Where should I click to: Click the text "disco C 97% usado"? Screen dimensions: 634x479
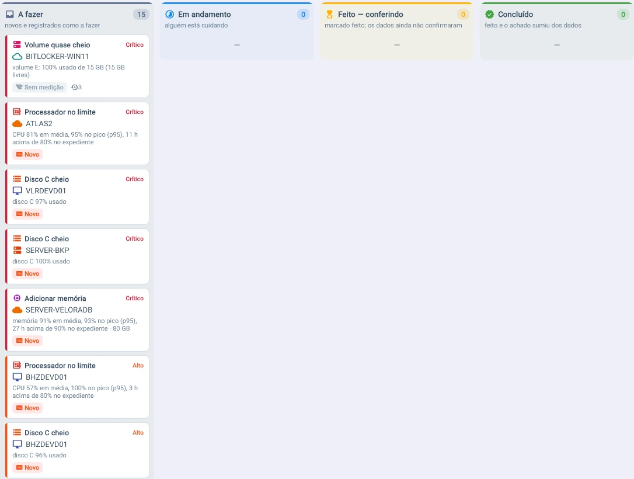pyautogui.click(x=39, y=202)
